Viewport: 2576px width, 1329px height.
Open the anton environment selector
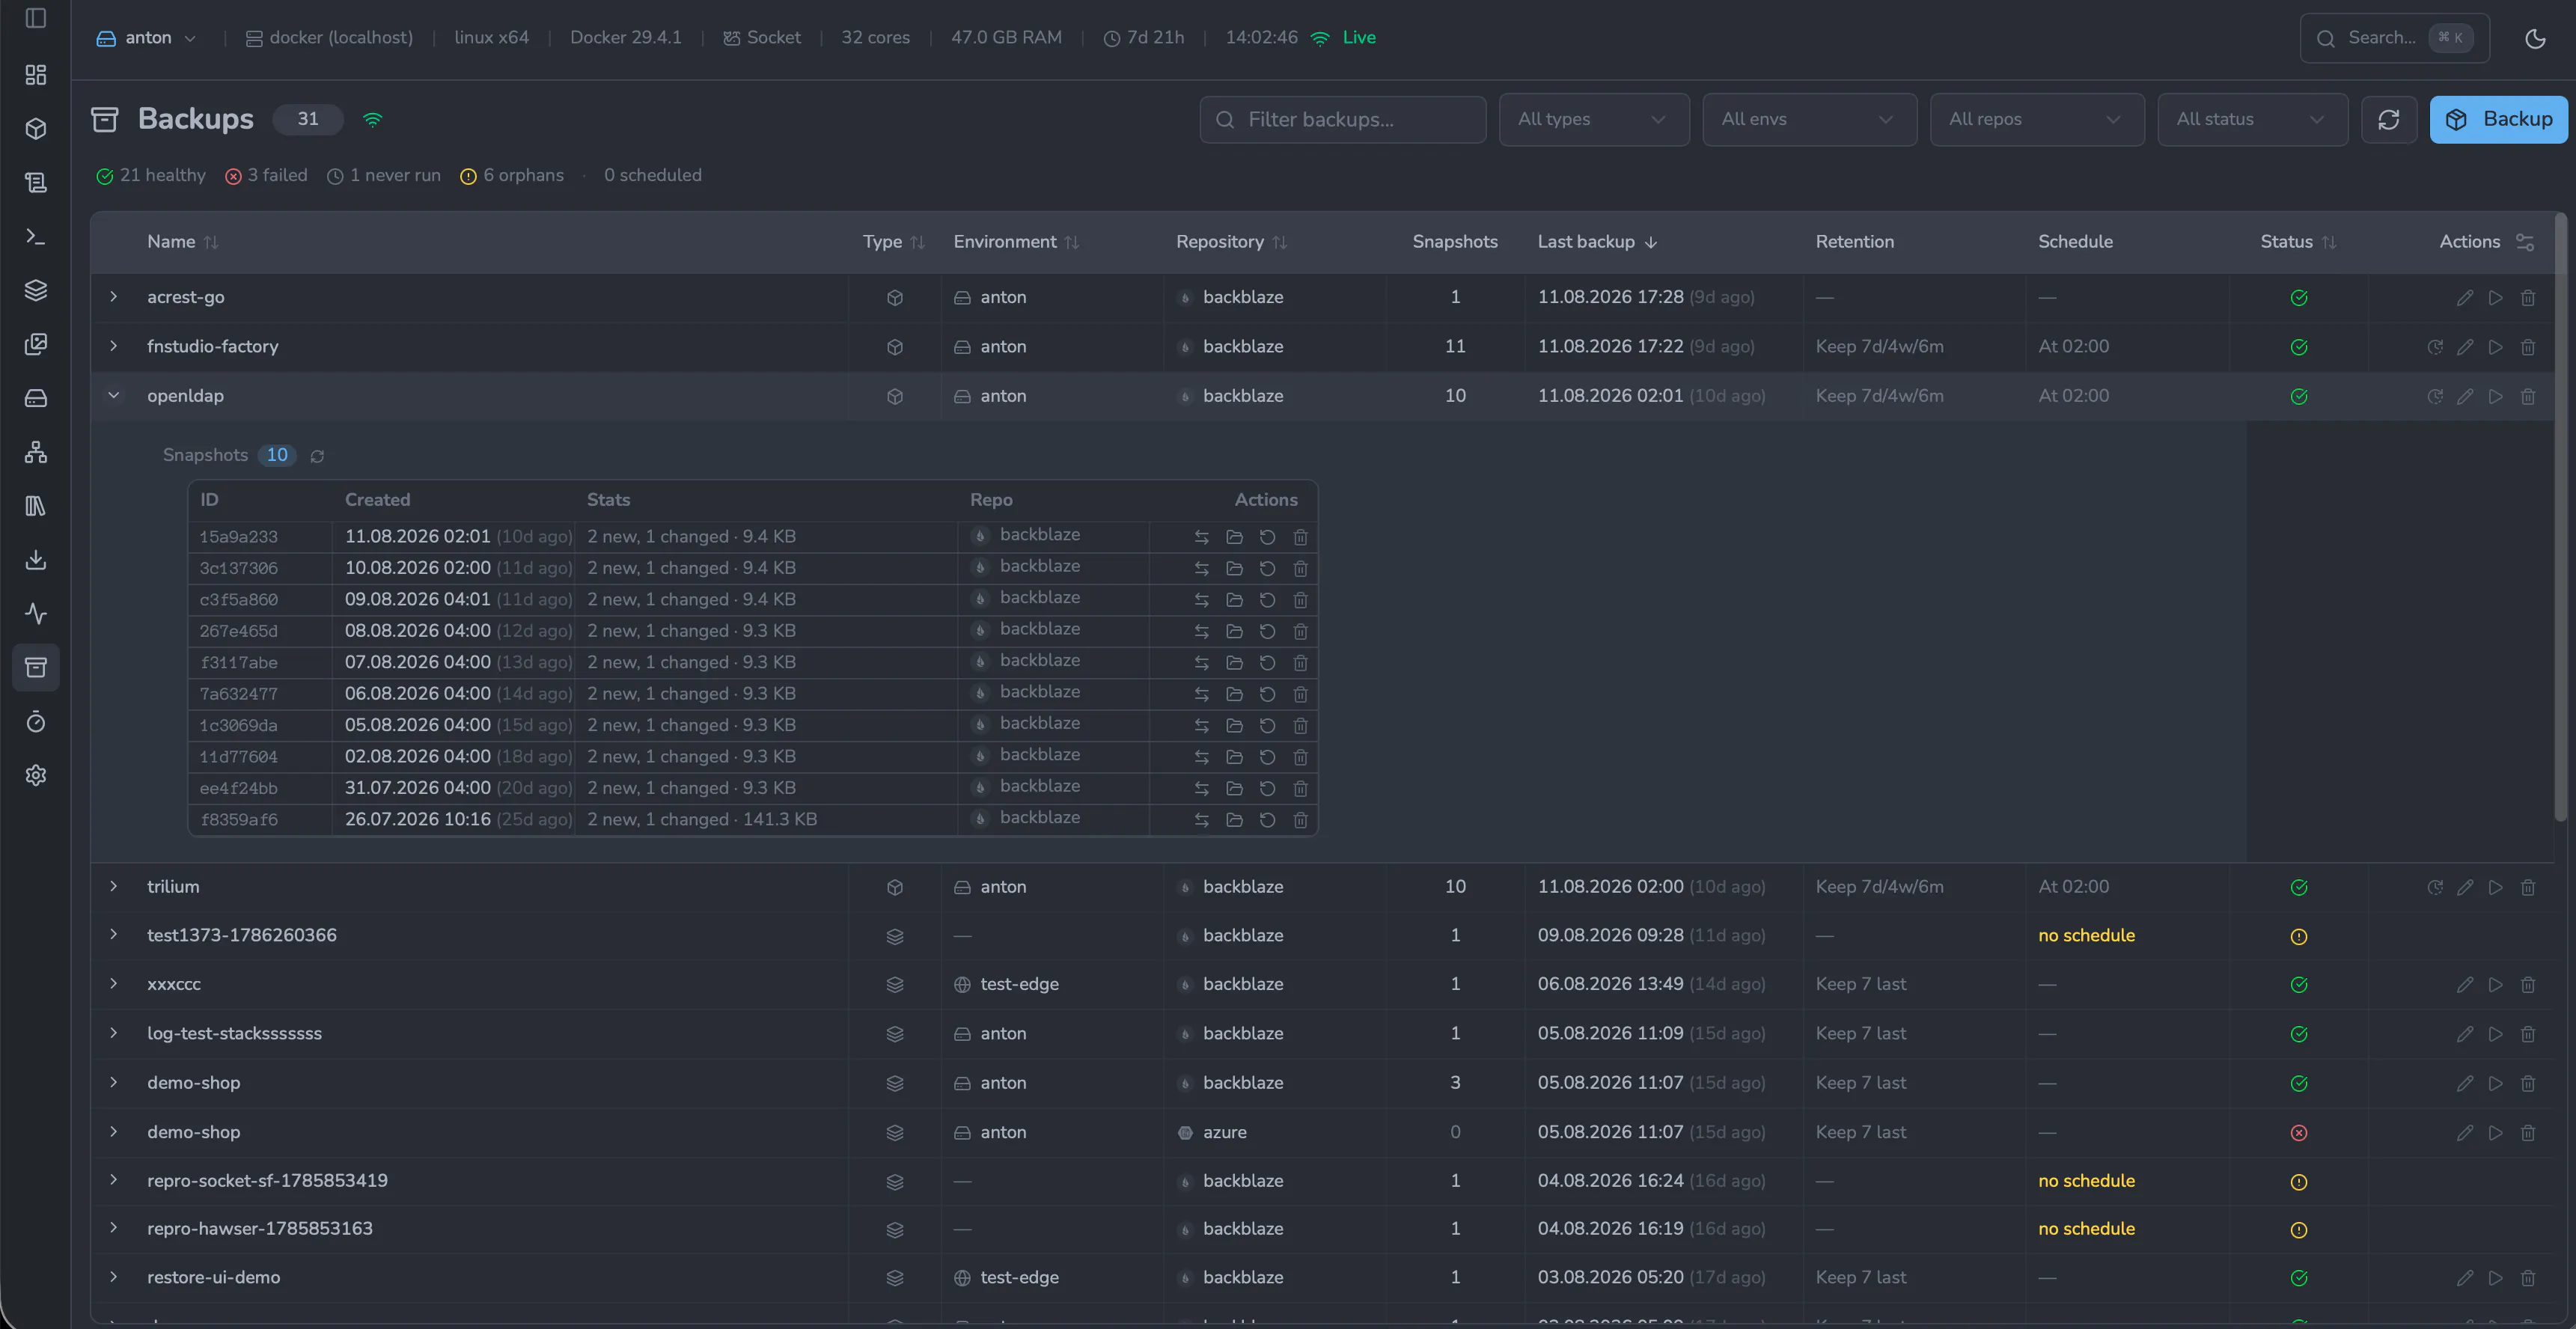point(146,38)
